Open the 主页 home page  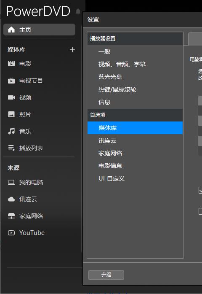coord(39,30)
